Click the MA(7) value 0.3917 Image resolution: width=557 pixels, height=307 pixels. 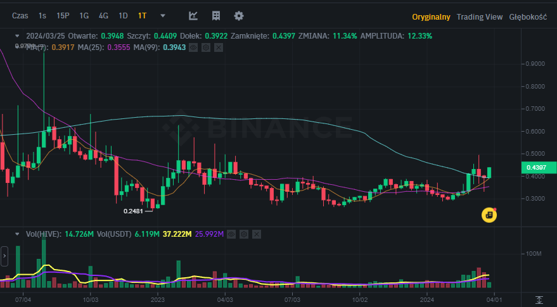tap(63, 47)
